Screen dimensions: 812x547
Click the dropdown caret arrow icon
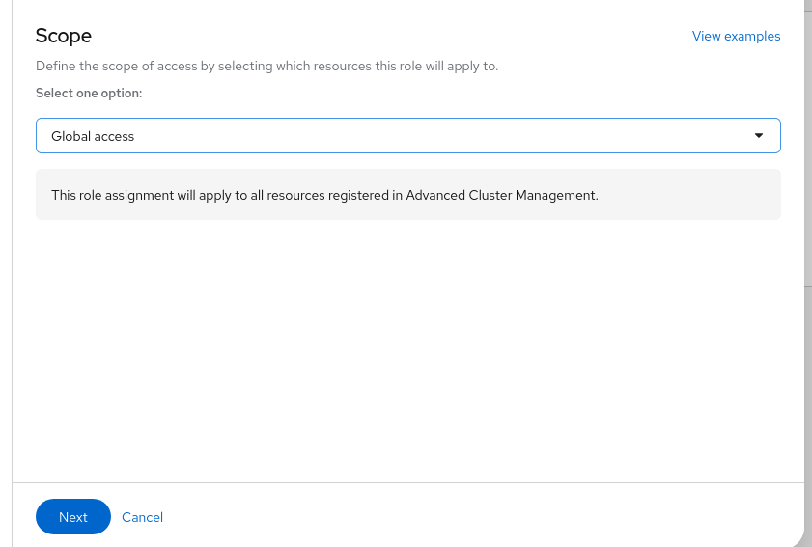[759, 136]
